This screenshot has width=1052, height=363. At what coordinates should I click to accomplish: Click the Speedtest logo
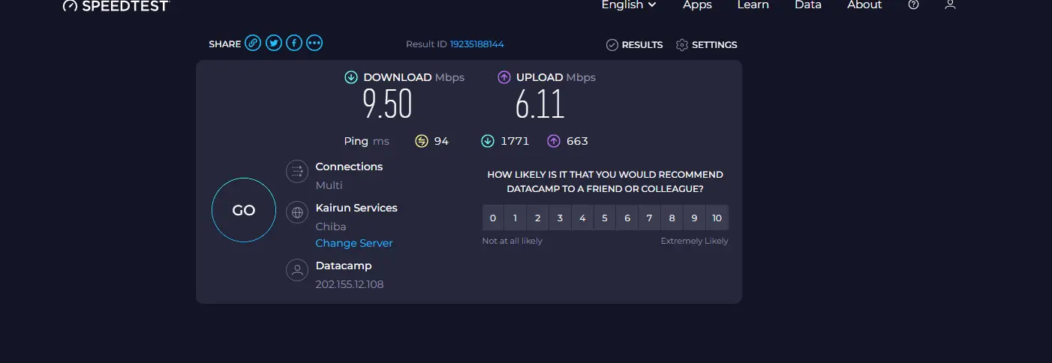tap(116, 5)
